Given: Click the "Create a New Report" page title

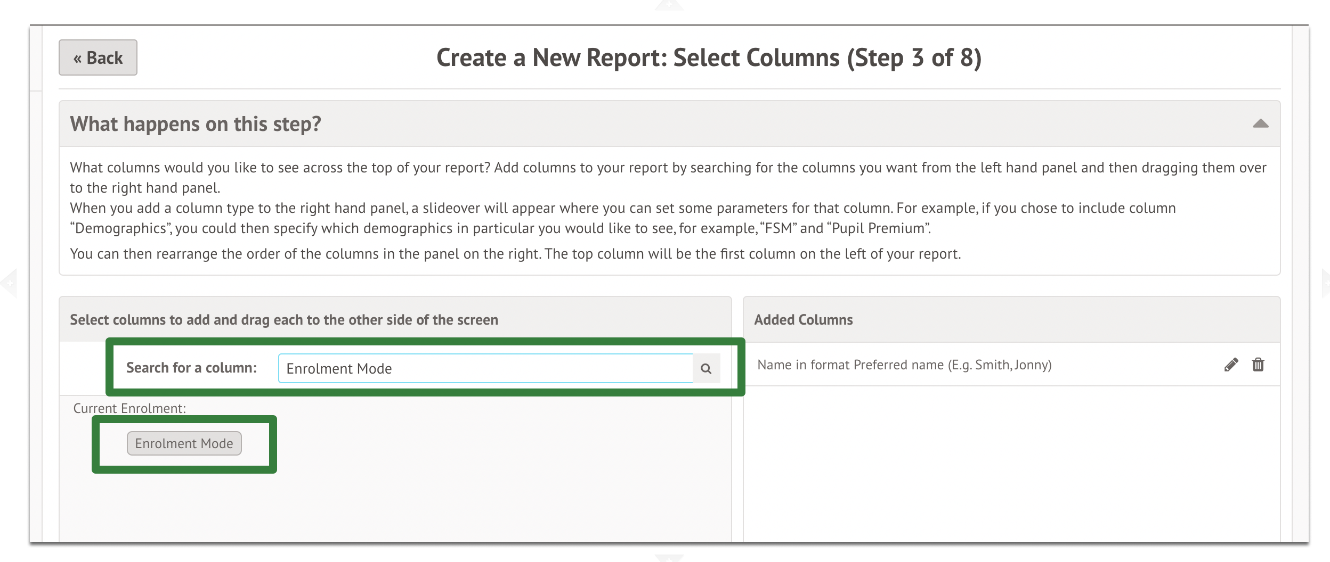Looking at the screenshot, I should (709, 57).
